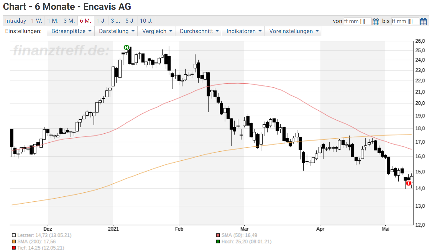Open the 'von' date calendar picker icon
The height and width of the screenshot is (250, 429).
pyautogui.click(x=376, y=21)
